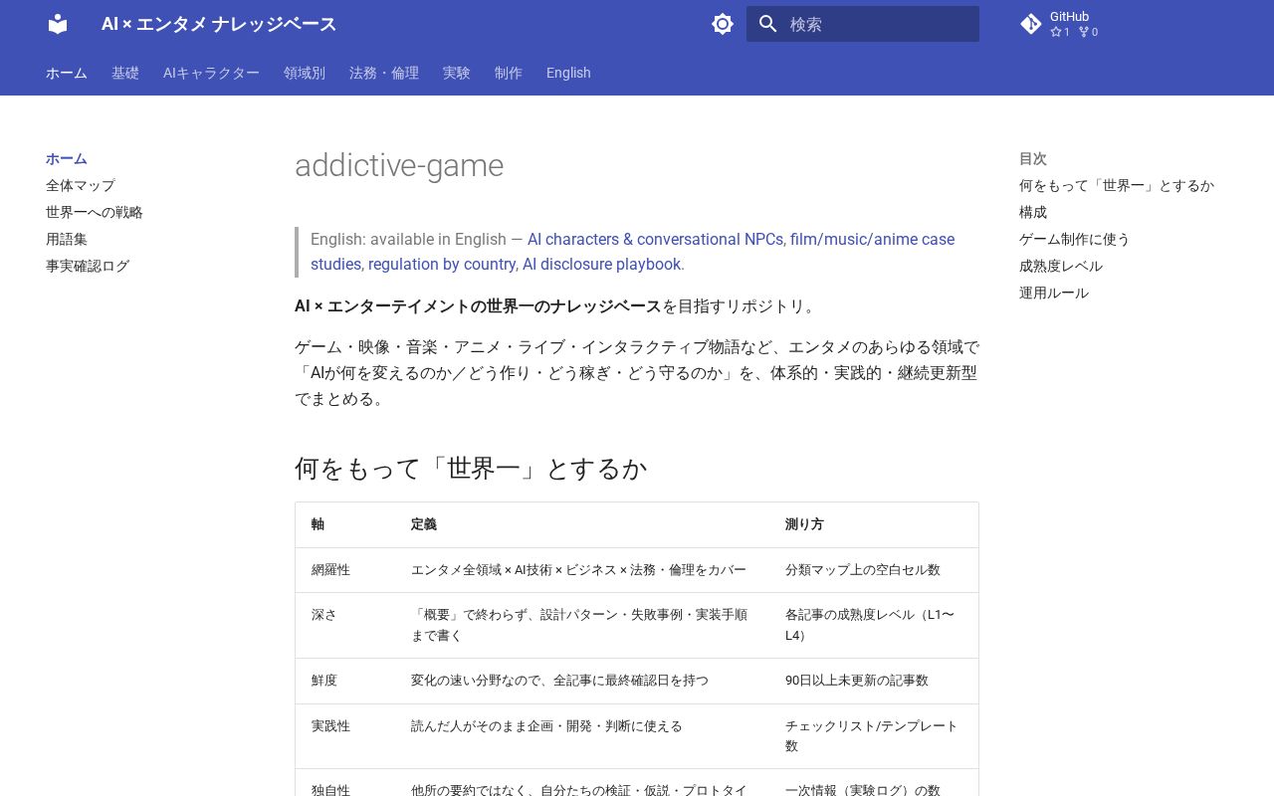Open AI characters & conversational NPCs link
Viewport: 1274px width, 796px height.
click(655, 239)
